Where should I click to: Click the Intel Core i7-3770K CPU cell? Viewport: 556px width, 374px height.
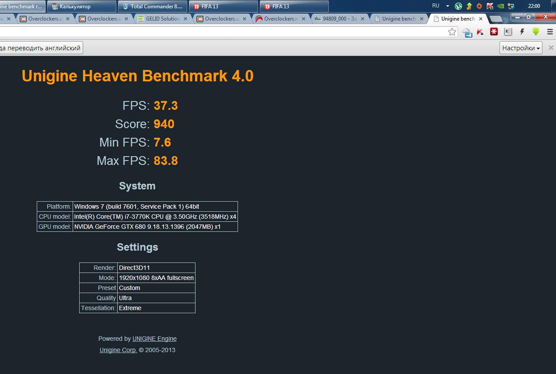pos(155,217)
